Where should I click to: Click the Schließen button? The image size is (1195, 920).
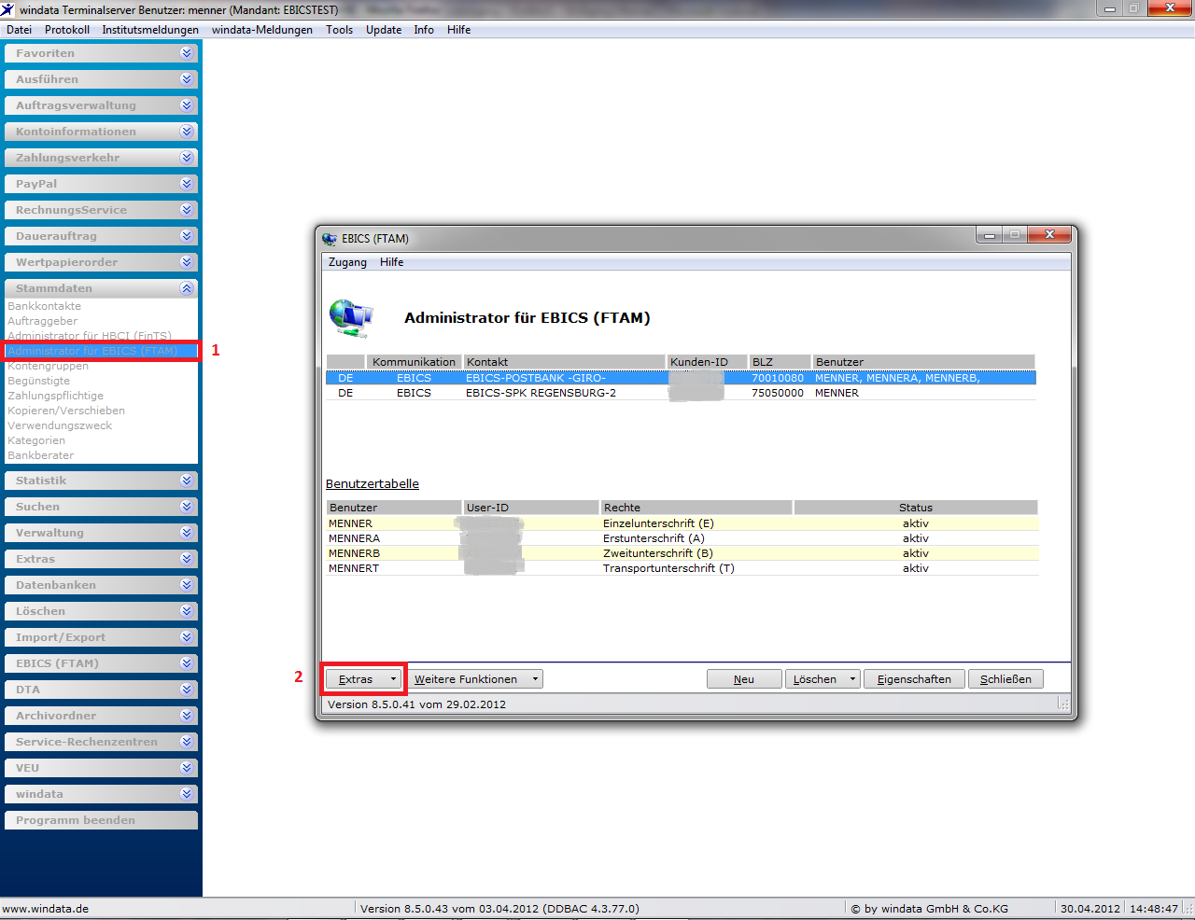[x=1005, y=679]
